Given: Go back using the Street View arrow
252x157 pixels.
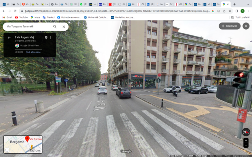Looking at the screenshot, I should pyautogui.click(x=9, y=38).
